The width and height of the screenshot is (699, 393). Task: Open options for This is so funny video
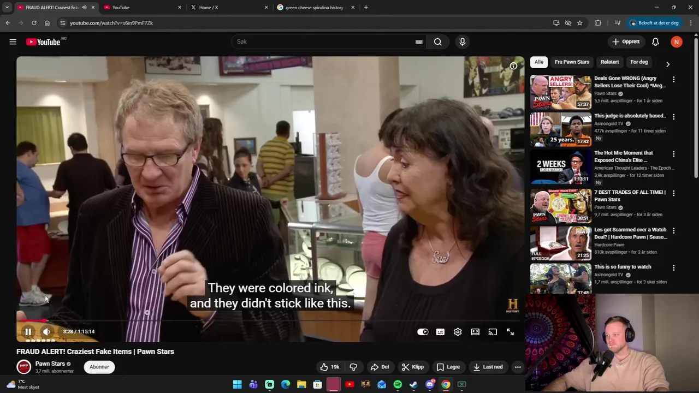[673, 268]
